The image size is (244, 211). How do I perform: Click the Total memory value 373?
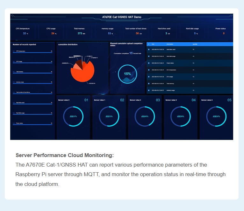(80, 33)
